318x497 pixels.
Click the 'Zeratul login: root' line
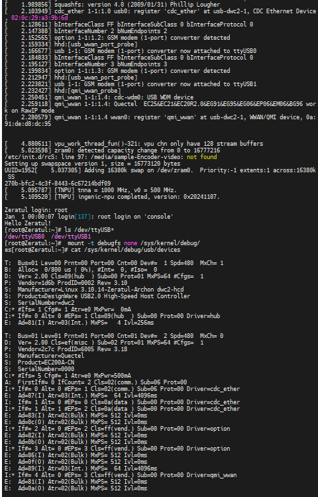pos(36,210)
